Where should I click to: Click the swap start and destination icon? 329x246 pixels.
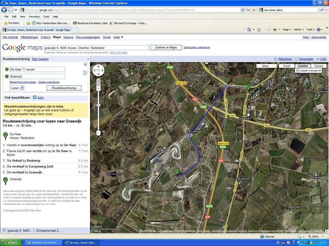[x=85, y=73]
